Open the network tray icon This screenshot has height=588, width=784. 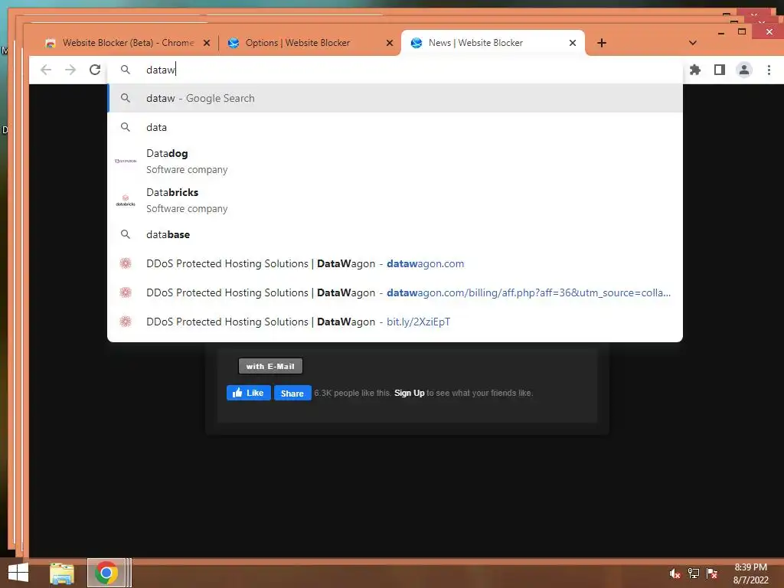click(x=694, y=573)
